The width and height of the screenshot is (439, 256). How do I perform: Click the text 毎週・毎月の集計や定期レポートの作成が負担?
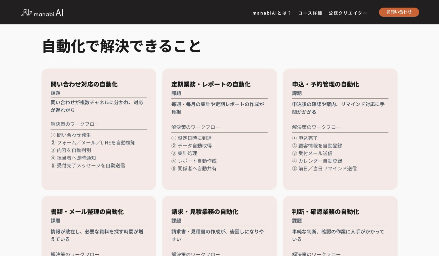[x=218, y=108]
